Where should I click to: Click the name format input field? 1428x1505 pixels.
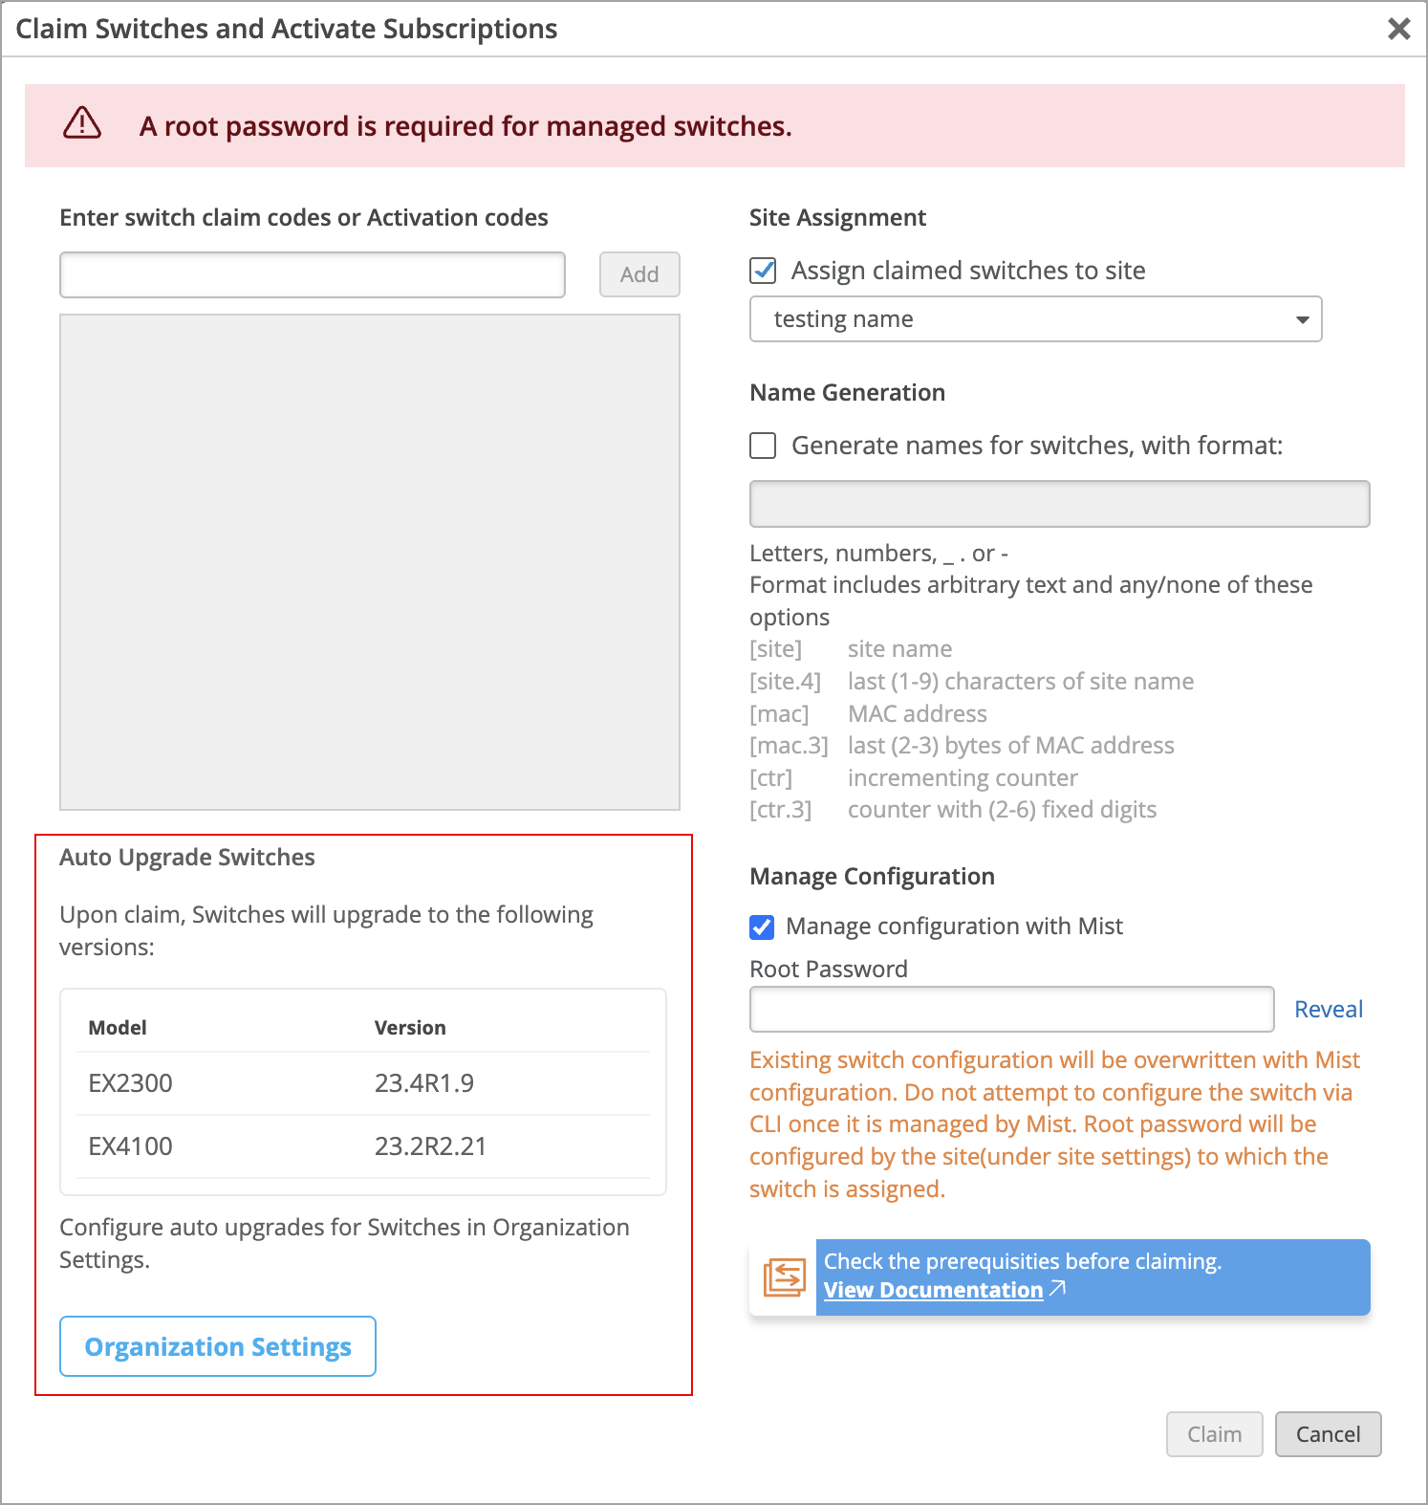tap(1059, 504)
